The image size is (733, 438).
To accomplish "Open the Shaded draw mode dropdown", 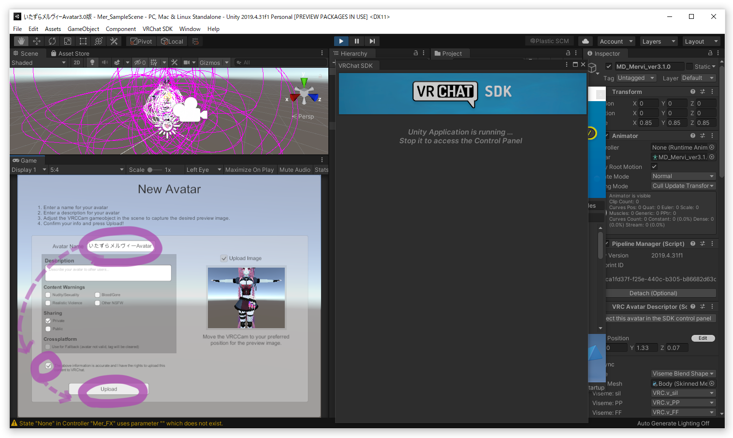I will (x=39, y=62).
